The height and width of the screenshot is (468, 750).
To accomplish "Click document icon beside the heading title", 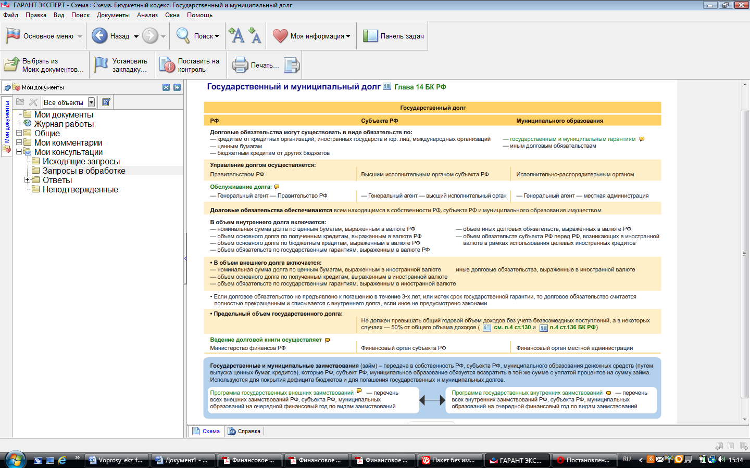I will point(387,86).
